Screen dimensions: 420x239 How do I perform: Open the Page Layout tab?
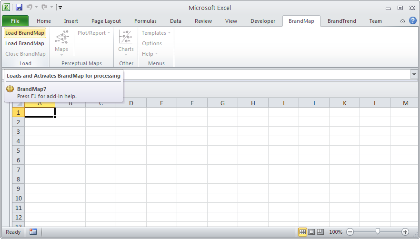106,21
